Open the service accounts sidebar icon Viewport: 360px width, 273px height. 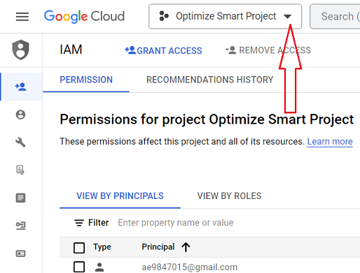point(20,226)
